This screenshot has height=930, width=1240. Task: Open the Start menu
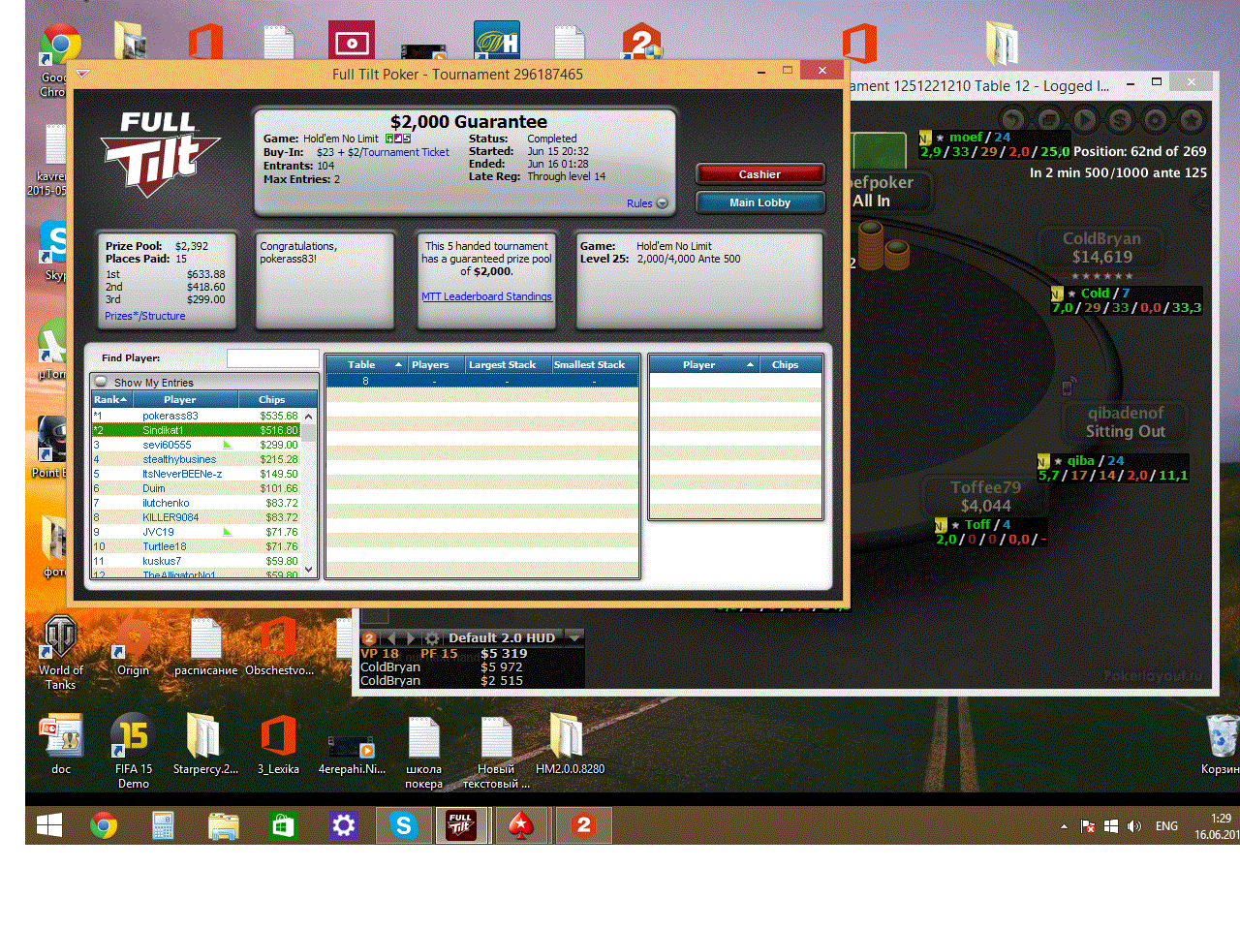click(x=49, y=825)
